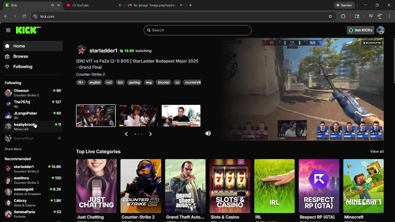The width and height of the screenshot is (395, 222).
Task: Open Minecraft category card
Action: [364, 186]
